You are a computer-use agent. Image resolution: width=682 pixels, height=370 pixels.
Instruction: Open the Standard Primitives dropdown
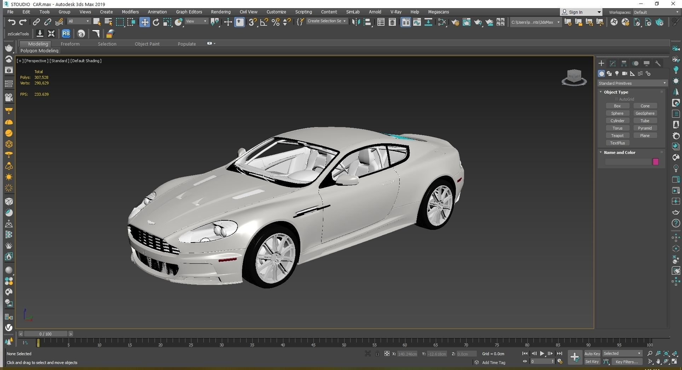coord(632,83)
